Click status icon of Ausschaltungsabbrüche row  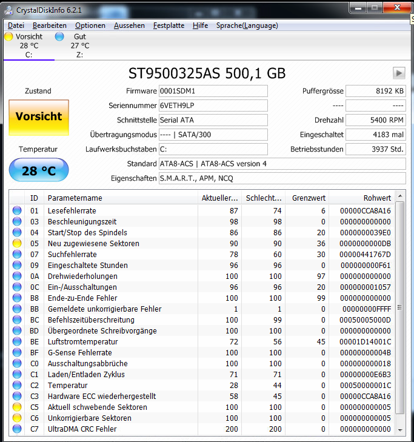[17, 363]
